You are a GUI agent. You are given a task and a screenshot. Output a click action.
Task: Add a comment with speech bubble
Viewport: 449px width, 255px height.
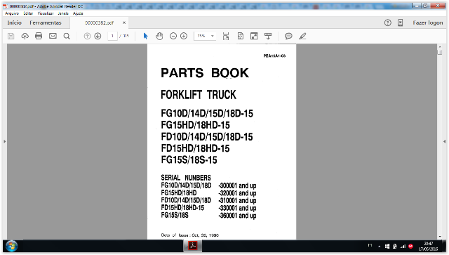288,36
